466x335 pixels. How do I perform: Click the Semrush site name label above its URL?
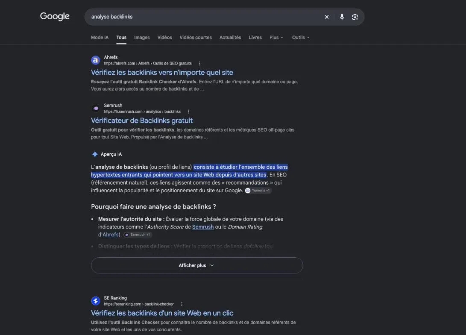coord(113,106)
